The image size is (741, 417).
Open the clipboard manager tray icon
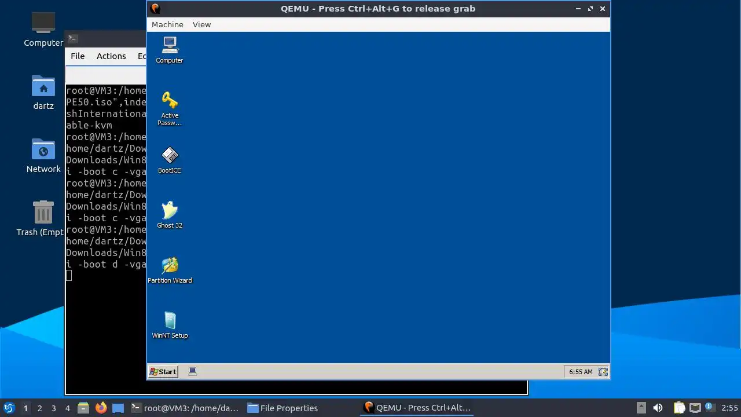[679, 408]
